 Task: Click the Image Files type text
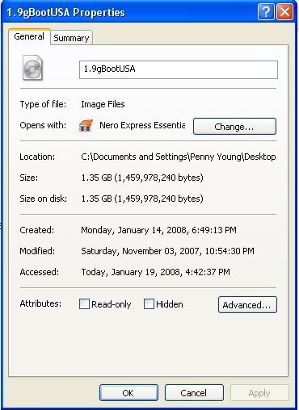(103, 104)
